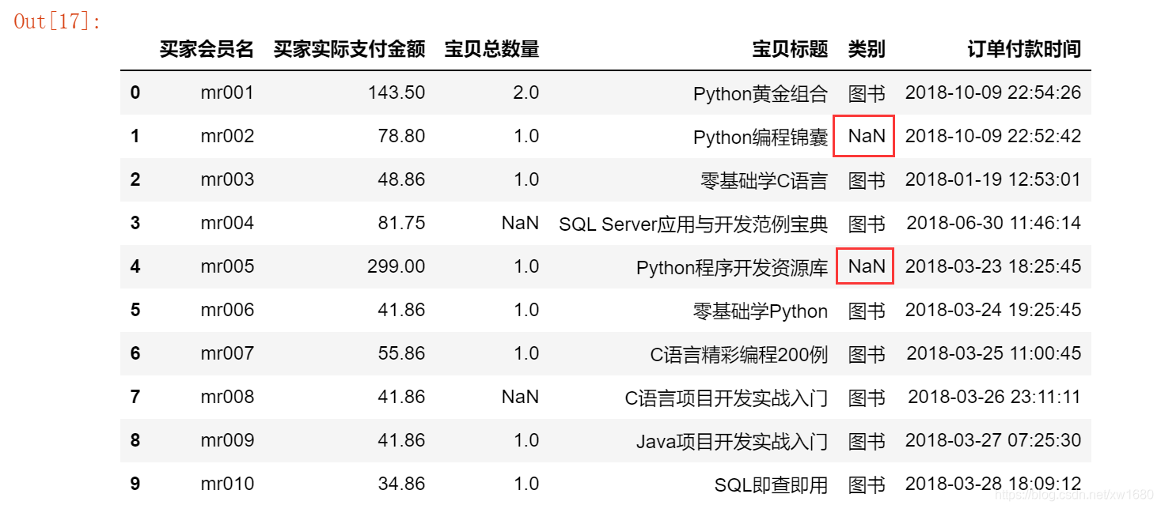Select the 2018-10-09 22:54:26 timestamp
1161x509 pixels.
[993, 92]
